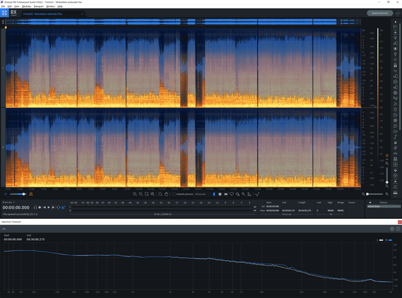Open the Modules menu

click(26, 6)
